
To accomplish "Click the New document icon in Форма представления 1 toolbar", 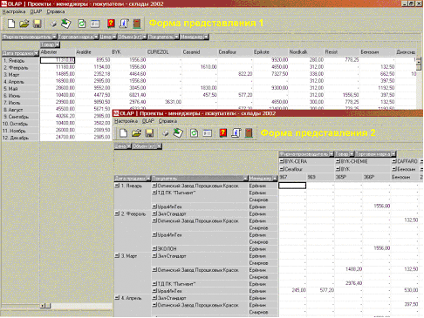I will click(x=11, y=24).
